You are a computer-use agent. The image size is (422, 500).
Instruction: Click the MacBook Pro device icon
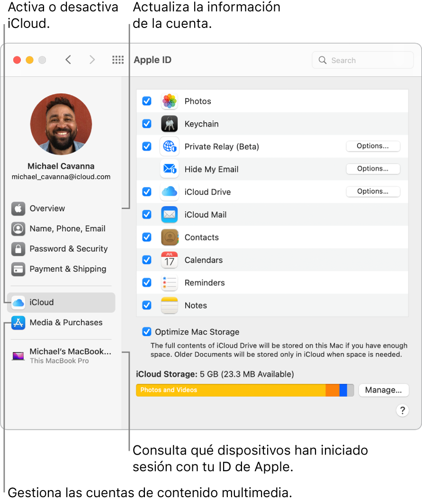click(18, 356)
